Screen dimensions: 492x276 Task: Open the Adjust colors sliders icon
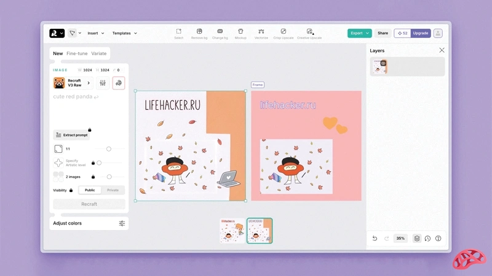(x=122, y=223)
